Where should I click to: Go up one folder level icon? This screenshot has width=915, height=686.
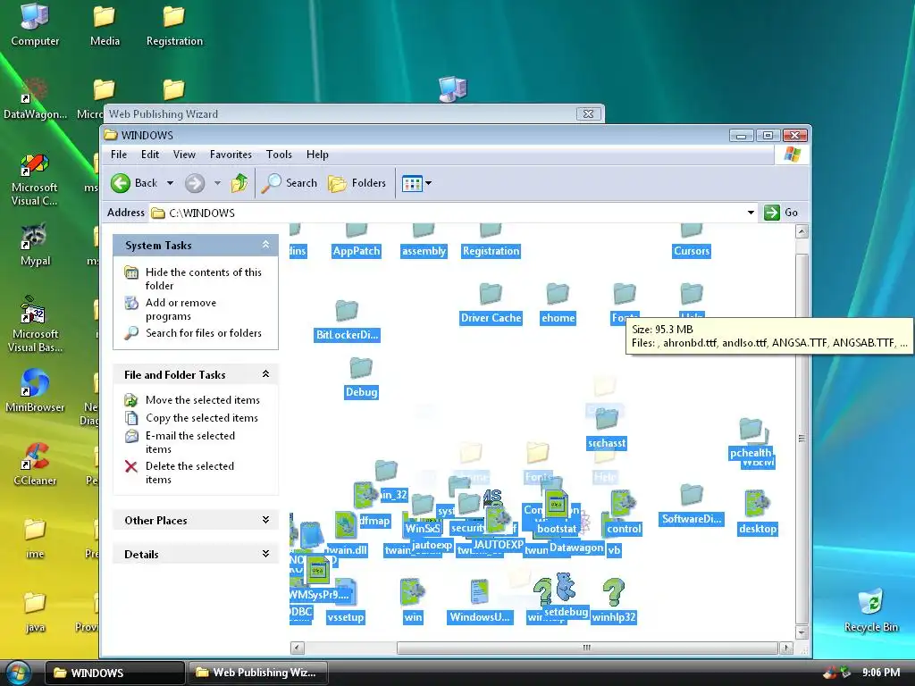[239, 183]
